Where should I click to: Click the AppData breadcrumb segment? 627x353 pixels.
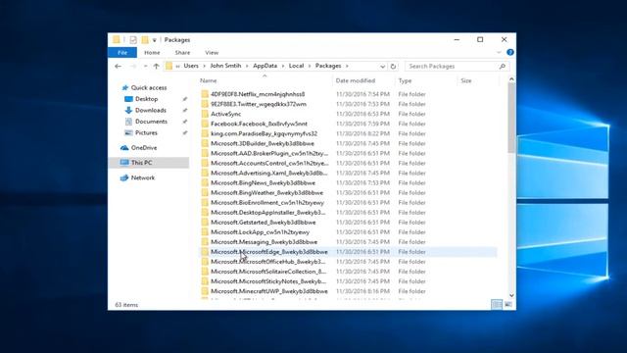coord(265,66)
